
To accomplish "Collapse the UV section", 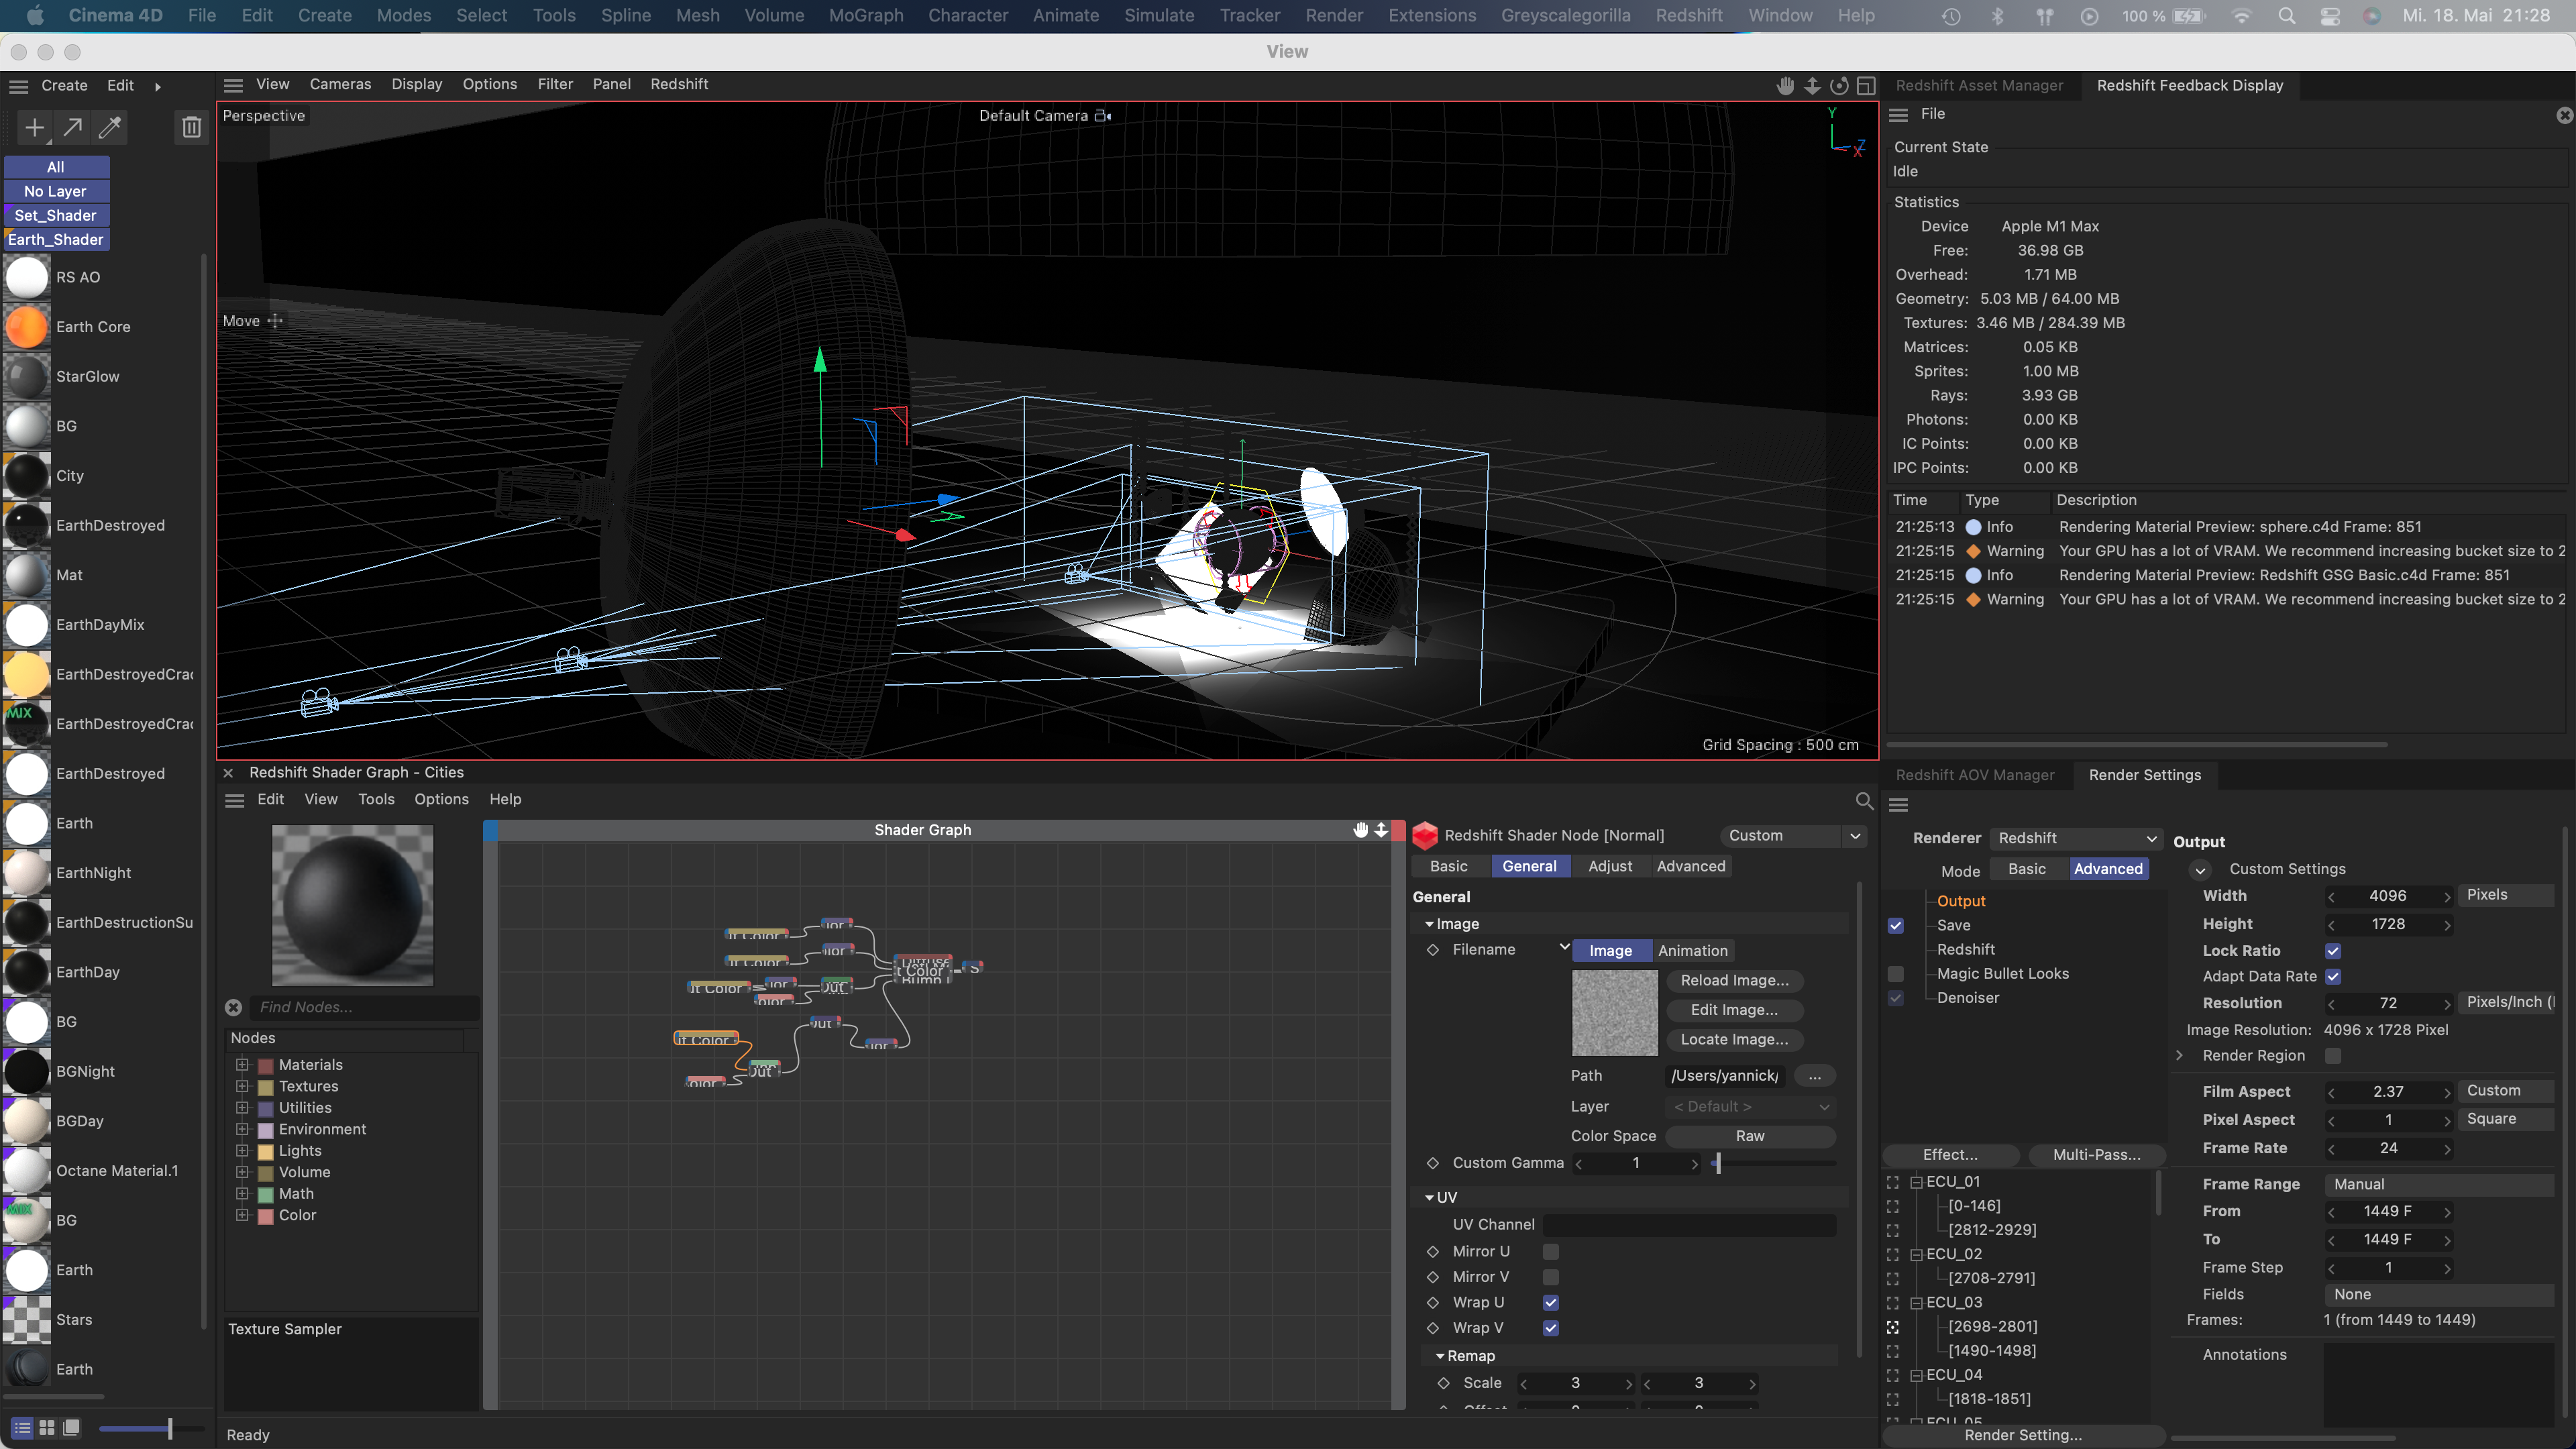I will coord(1429,1198).
